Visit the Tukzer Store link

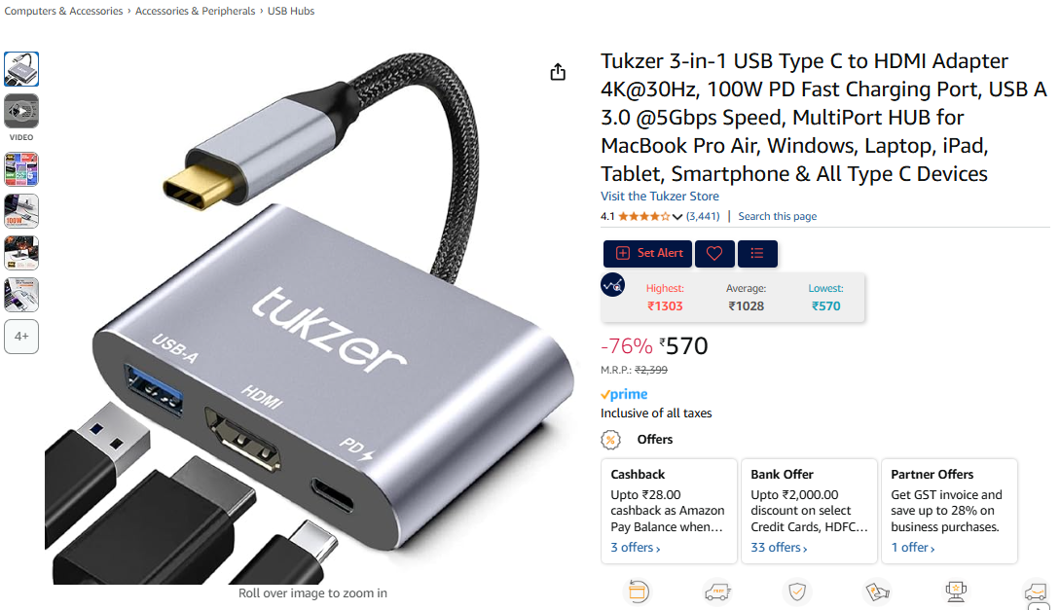point(660,196)
